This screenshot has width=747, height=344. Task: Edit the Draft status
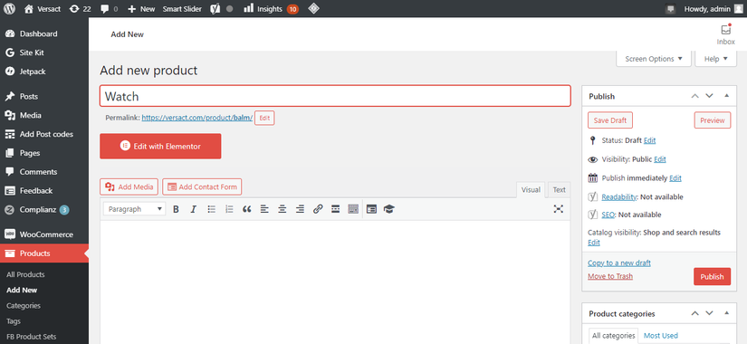coord(650,140)
